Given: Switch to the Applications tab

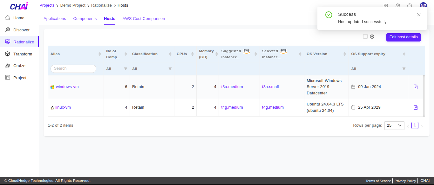Looking at the screenshot, I should click(x=55, y=19).
